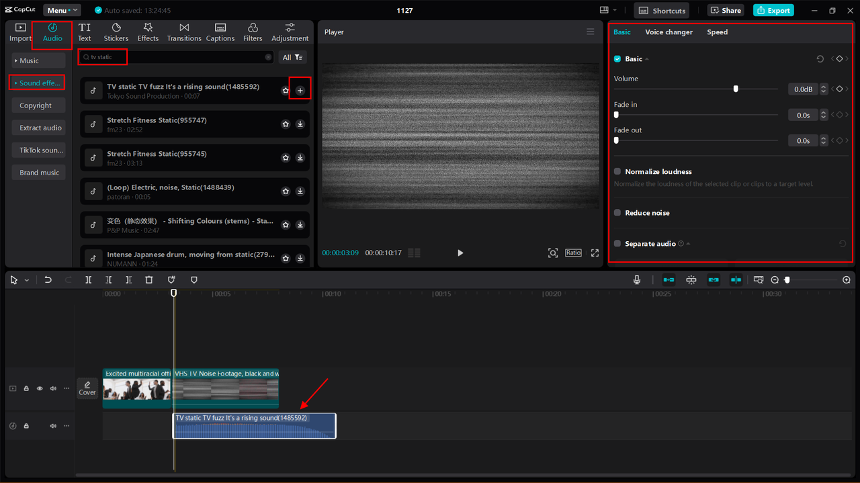Click the microphone record voiceover icon
Viewport: 860px width, 483px height.
[x=637, y=280]
